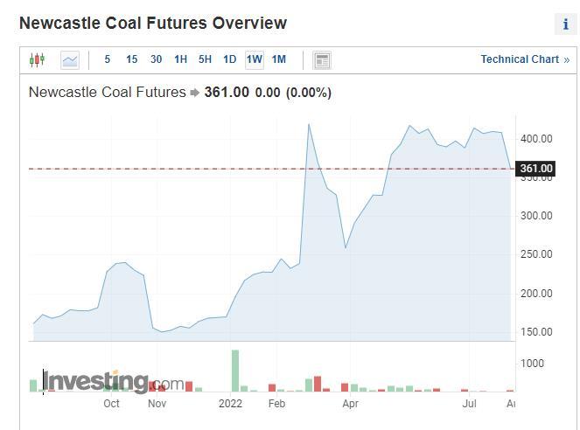Switch to area chart type
This screenshot has height=430, width=580.
pyautogui.click(x=70, y=60)
